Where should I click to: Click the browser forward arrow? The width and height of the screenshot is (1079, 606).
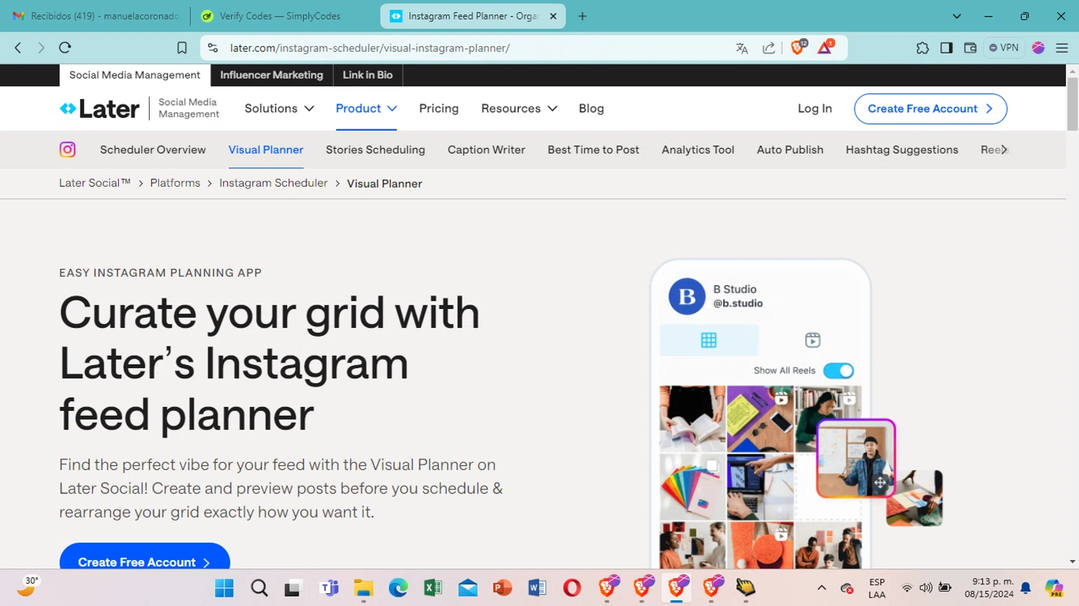click(41, 47)
